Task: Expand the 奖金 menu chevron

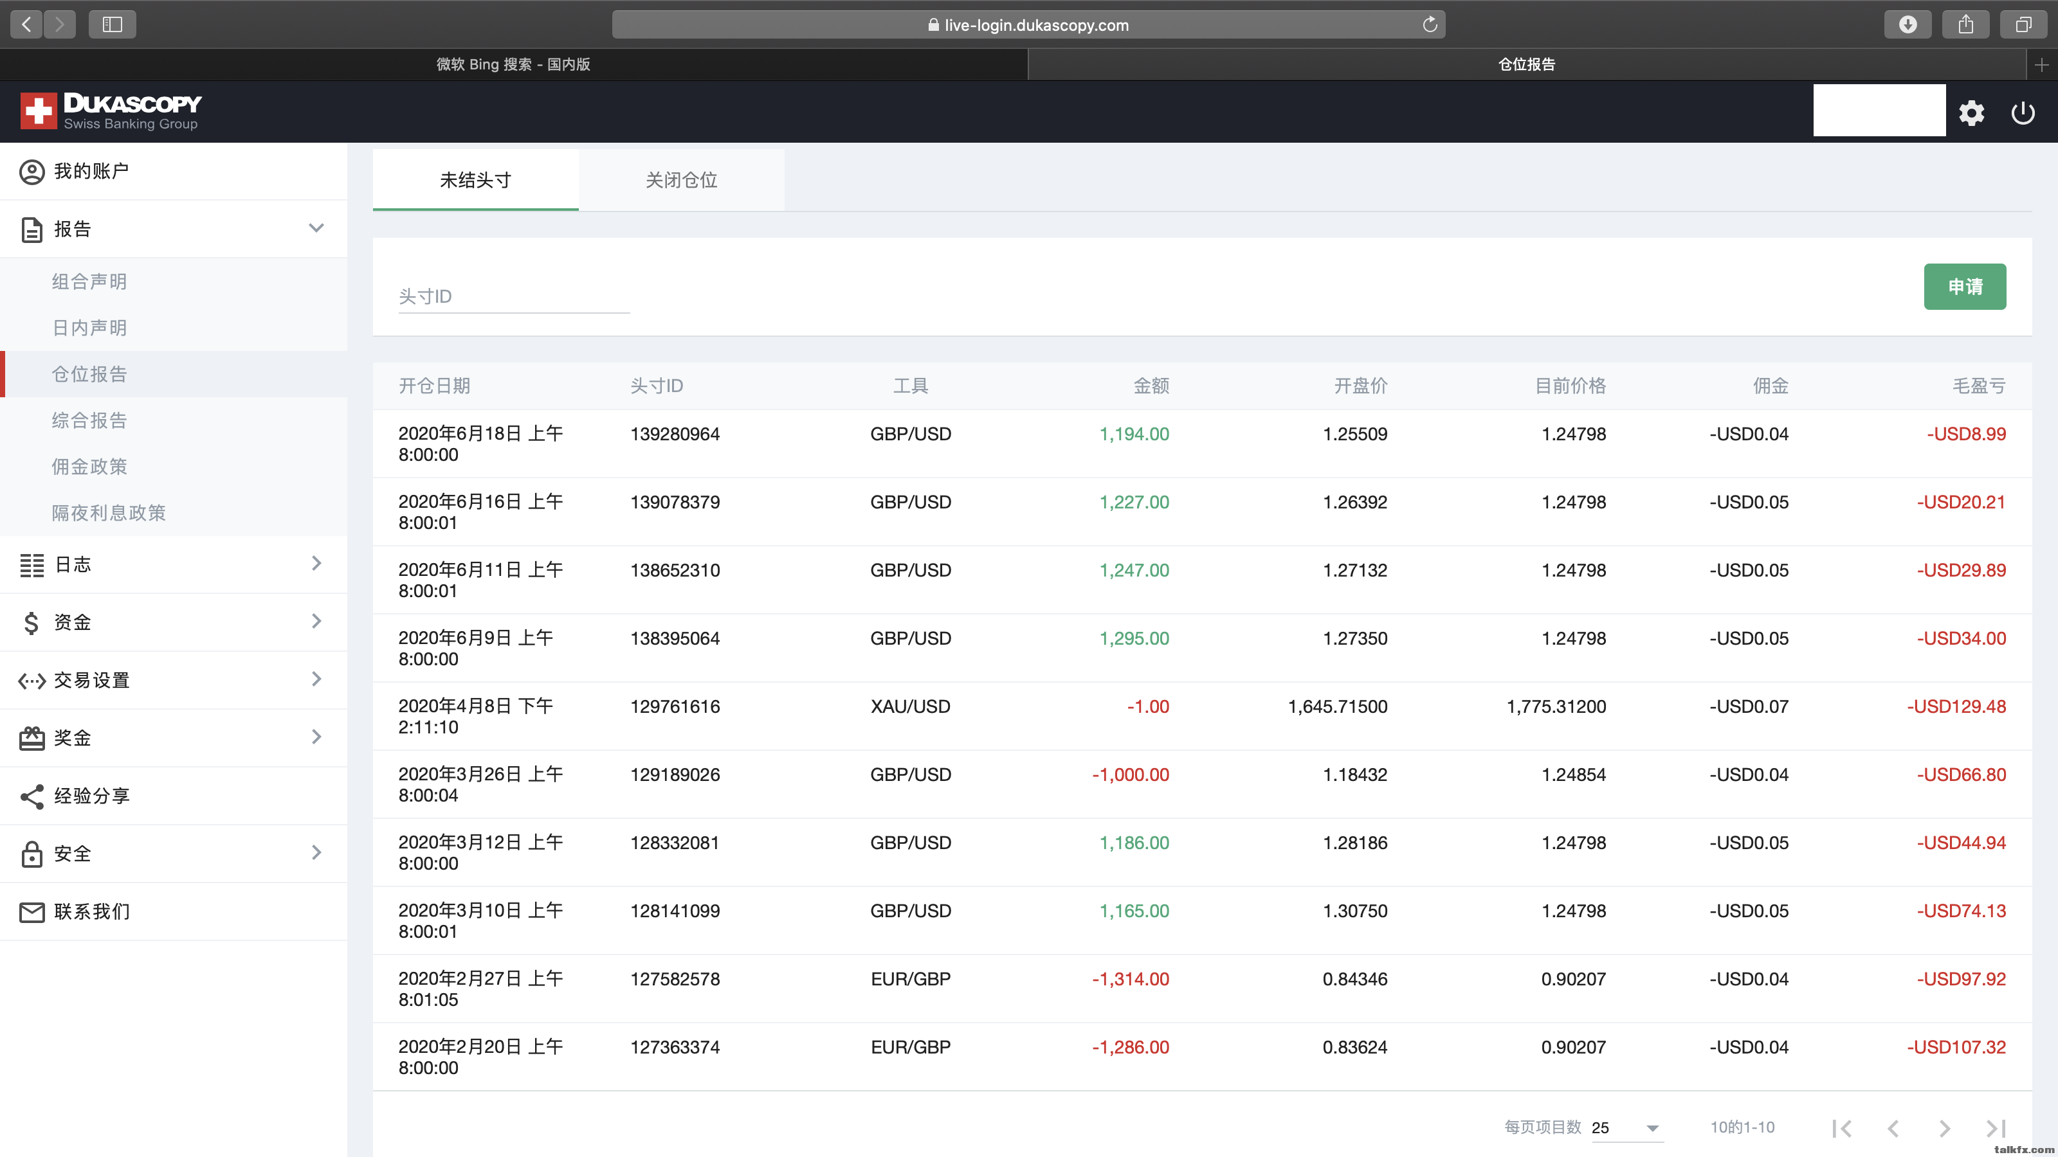Action: [x=316, y=737]
